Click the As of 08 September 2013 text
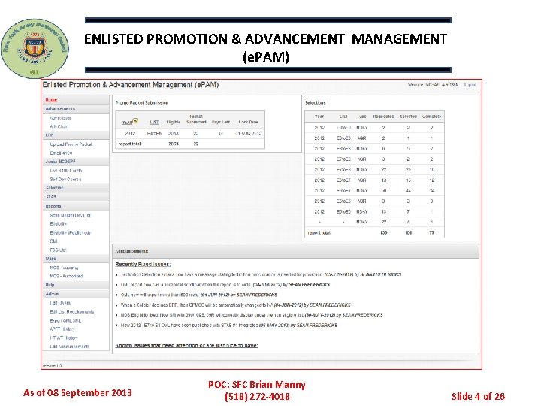The image size is (541, 406). pos(77,392)
